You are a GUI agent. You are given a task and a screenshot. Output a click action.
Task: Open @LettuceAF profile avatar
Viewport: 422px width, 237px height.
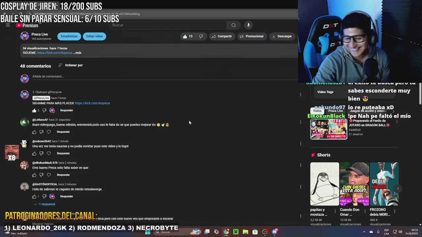(x=24, y=122)
